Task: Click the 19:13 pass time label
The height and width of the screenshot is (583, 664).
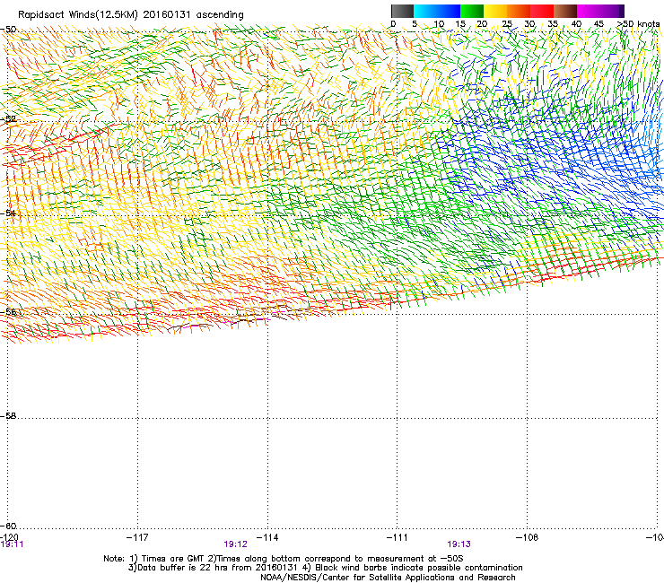Action: click(459, 544)
